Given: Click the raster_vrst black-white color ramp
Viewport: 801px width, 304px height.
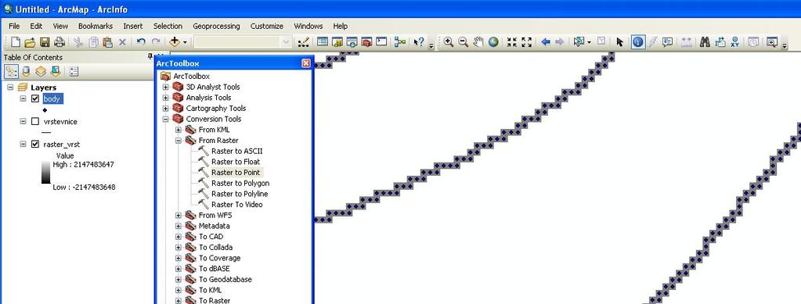Looking at the screenshot, I should pyautogui.click(x=46, y=173).
